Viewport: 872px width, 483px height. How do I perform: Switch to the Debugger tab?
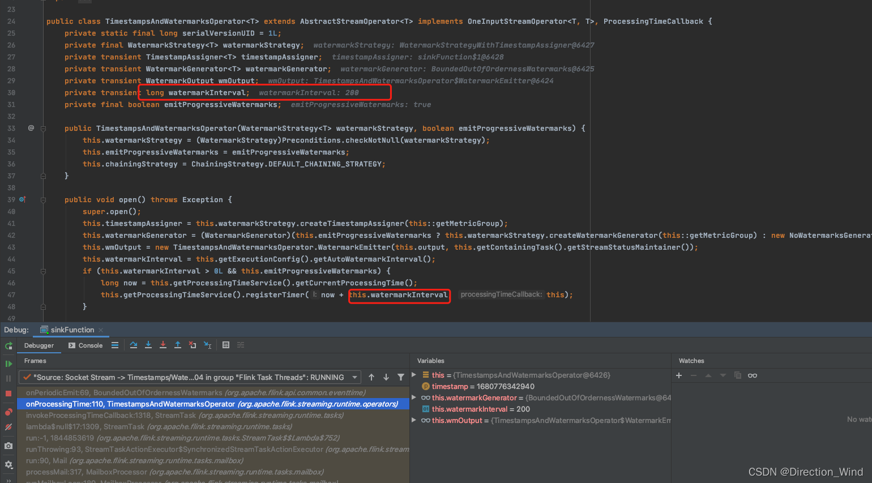tap(39, 345)
